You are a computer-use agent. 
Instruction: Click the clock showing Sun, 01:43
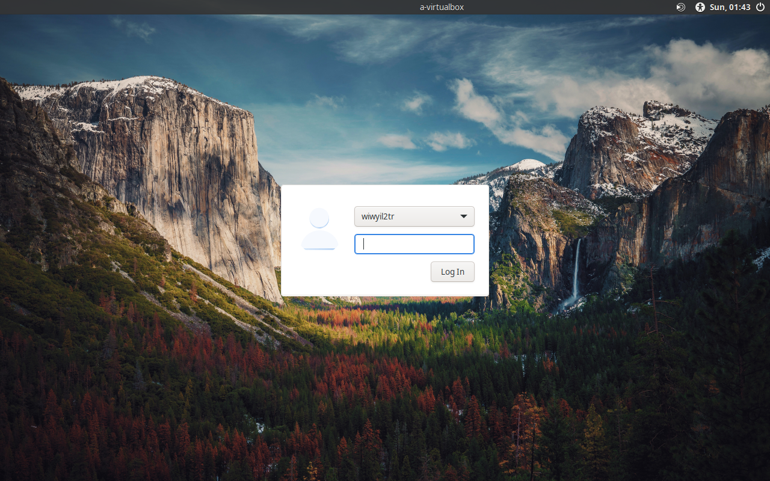730,7
